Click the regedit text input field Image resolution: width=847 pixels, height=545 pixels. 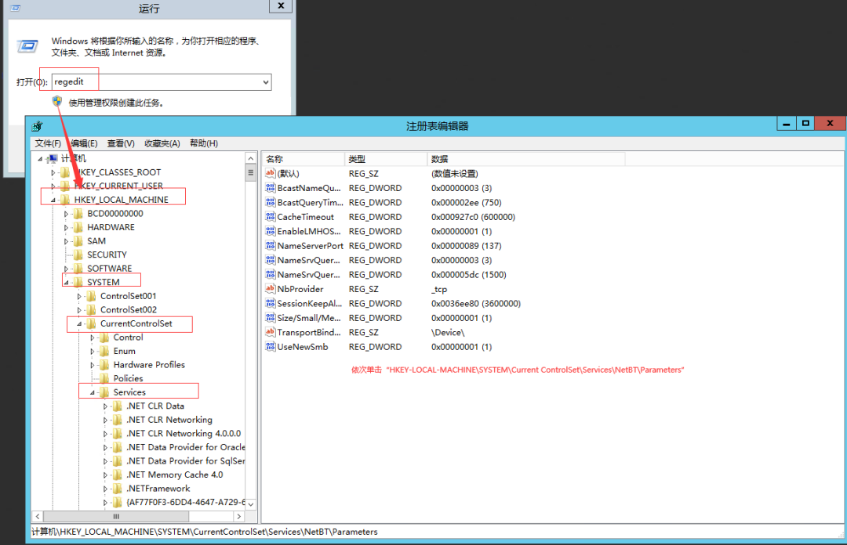point(157,82)
